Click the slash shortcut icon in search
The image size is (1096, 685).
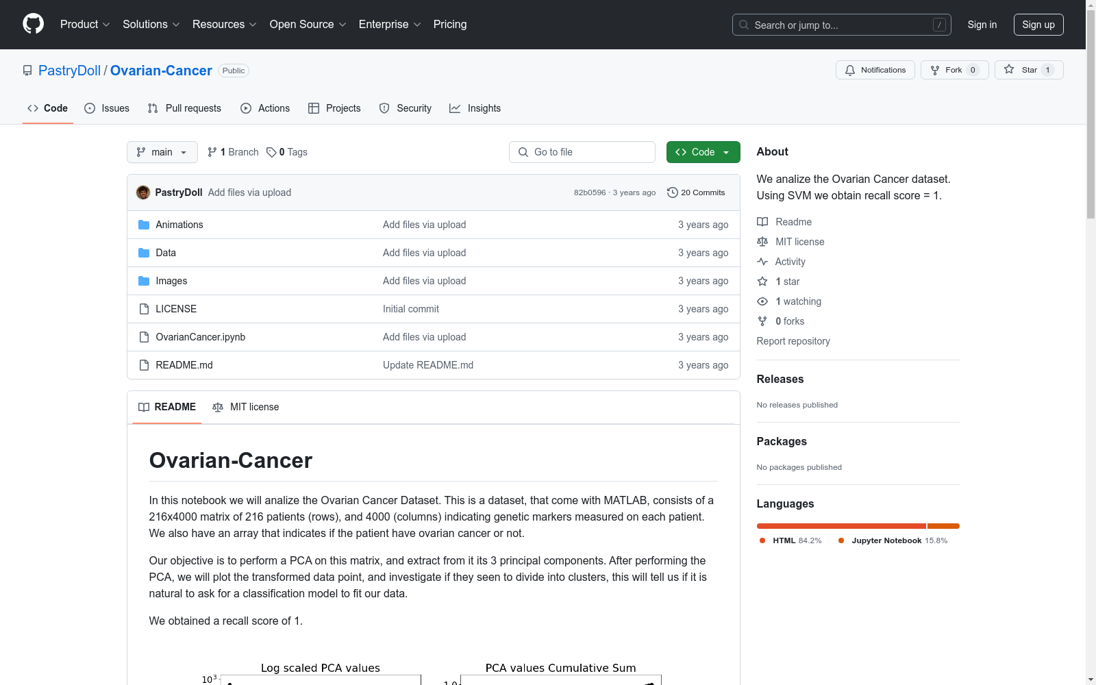pos(939,25)
